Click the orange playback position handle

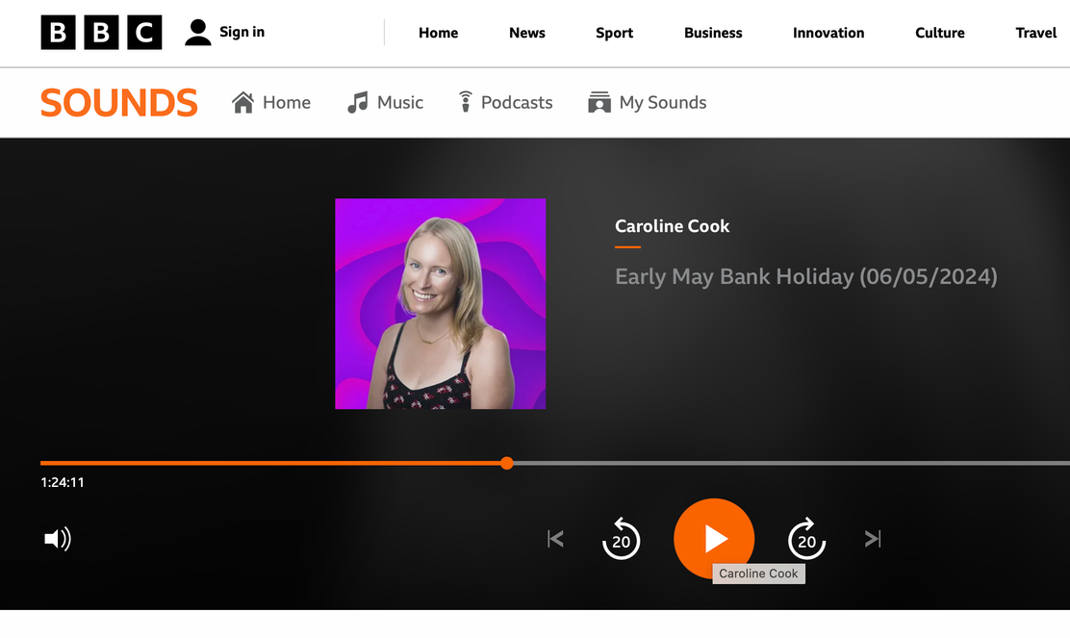(506, 463)
